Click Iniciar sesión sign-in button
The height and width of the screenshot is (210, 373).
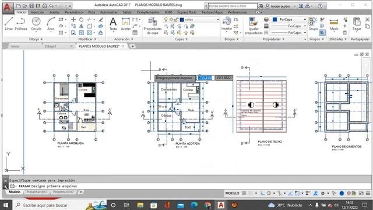pos(280,6)
